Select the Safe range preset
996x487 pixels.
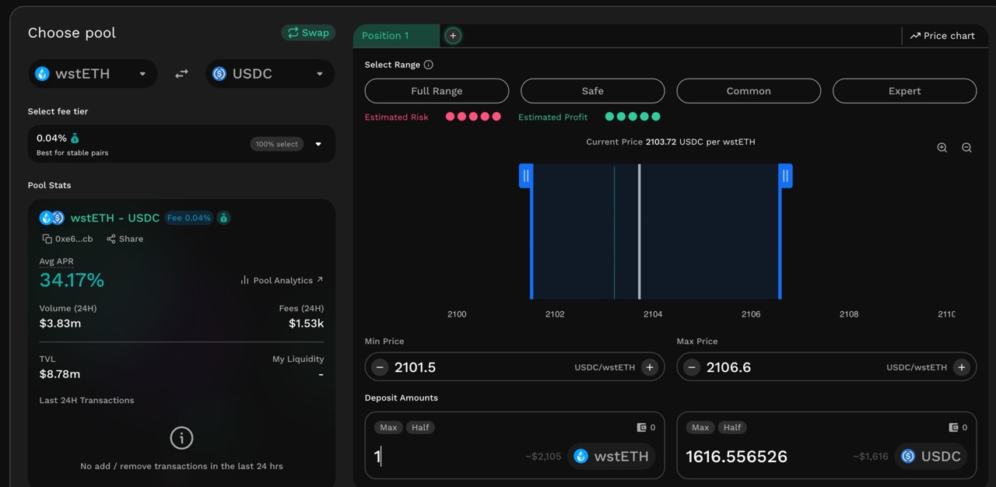click(592, 90)
